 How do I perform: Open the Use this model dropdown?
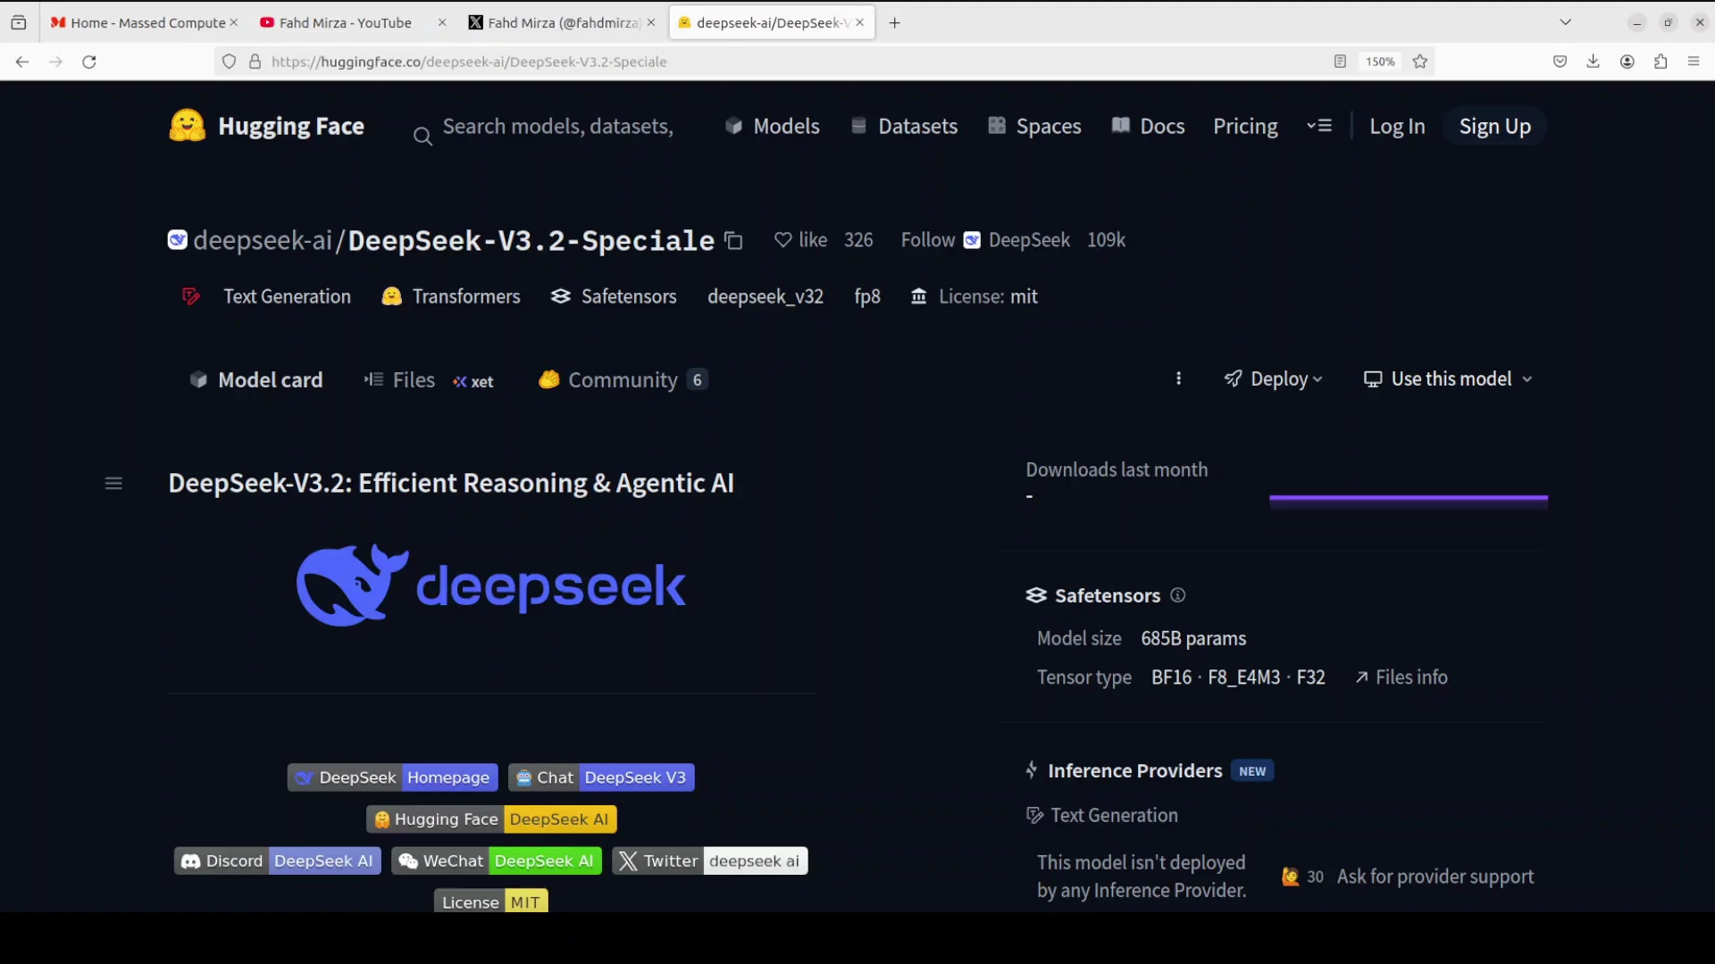(x=1448, y=378)
